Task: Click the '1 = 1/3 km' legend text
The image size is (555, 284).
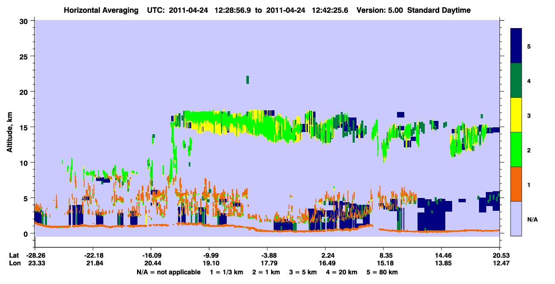Action: 227,272
